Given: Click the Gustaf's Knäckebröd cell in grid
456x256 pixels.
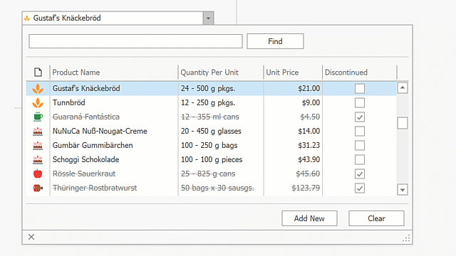Looking at the screenshot, I should pos(114,88).
